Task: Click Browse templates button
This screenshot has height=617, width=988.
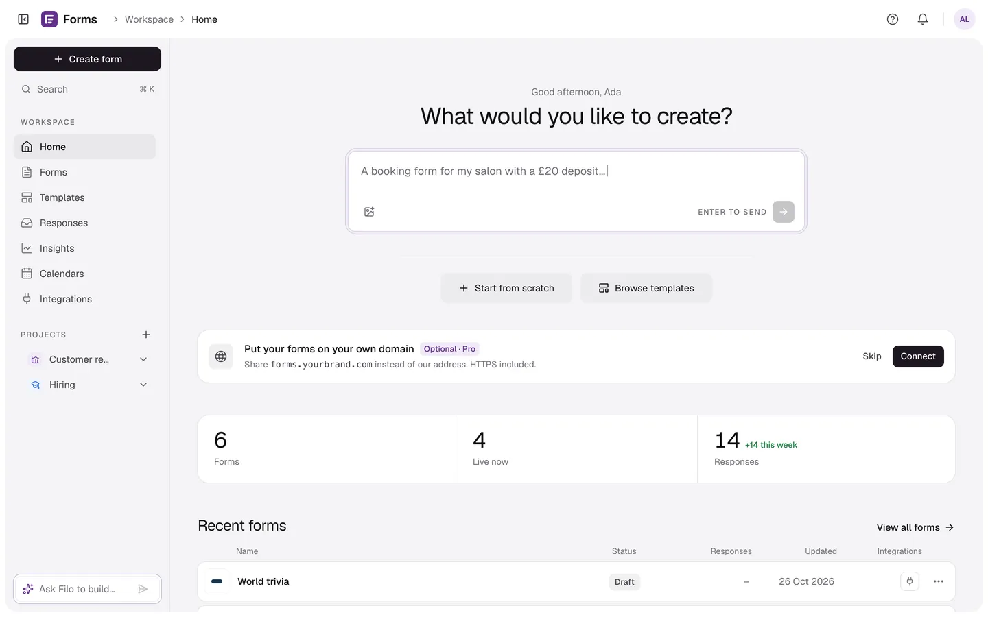Action: 646,288
